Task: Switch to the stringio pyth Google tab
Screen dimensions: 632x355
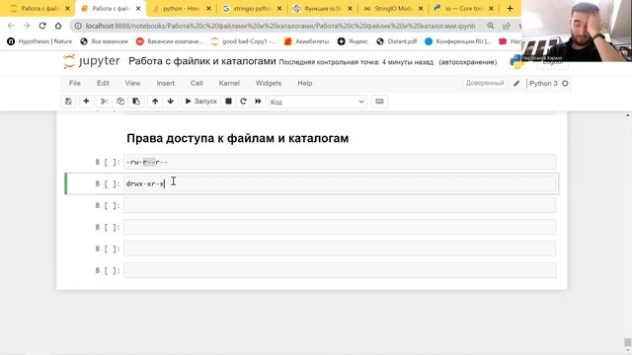Action: tap(252, 9)
